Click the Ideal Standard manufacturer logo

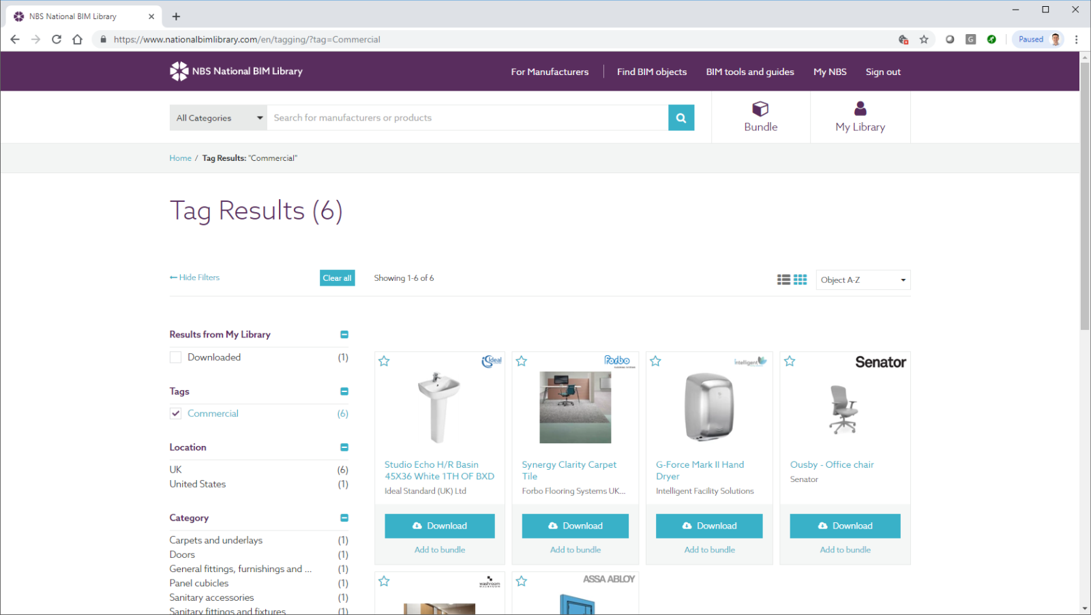coord(492,361)
